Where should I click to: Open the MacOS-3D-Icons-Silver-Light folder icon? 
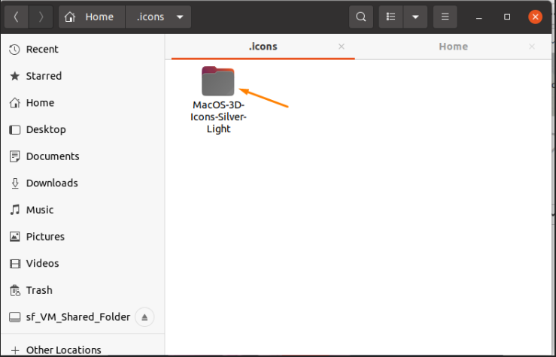tap(217, 81)
